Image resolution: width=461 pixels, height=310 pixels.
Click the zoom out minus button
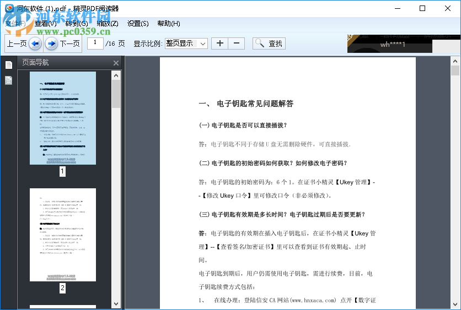[237, 43]
